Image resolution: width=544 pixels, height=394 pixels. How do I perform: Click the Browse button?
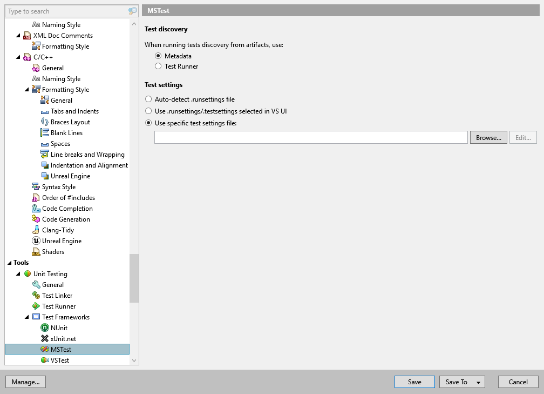(x=488, y=137)
